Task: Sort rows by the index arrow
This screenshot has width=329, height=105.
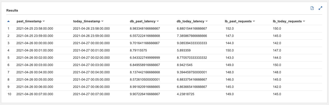Action: click(9, 21)
